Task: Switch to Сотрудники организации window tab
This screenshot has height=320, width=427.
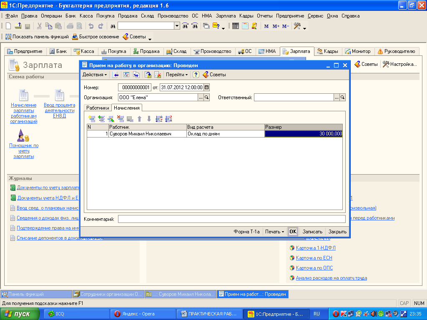Action: pyautogui.click(x=108, y=294)
